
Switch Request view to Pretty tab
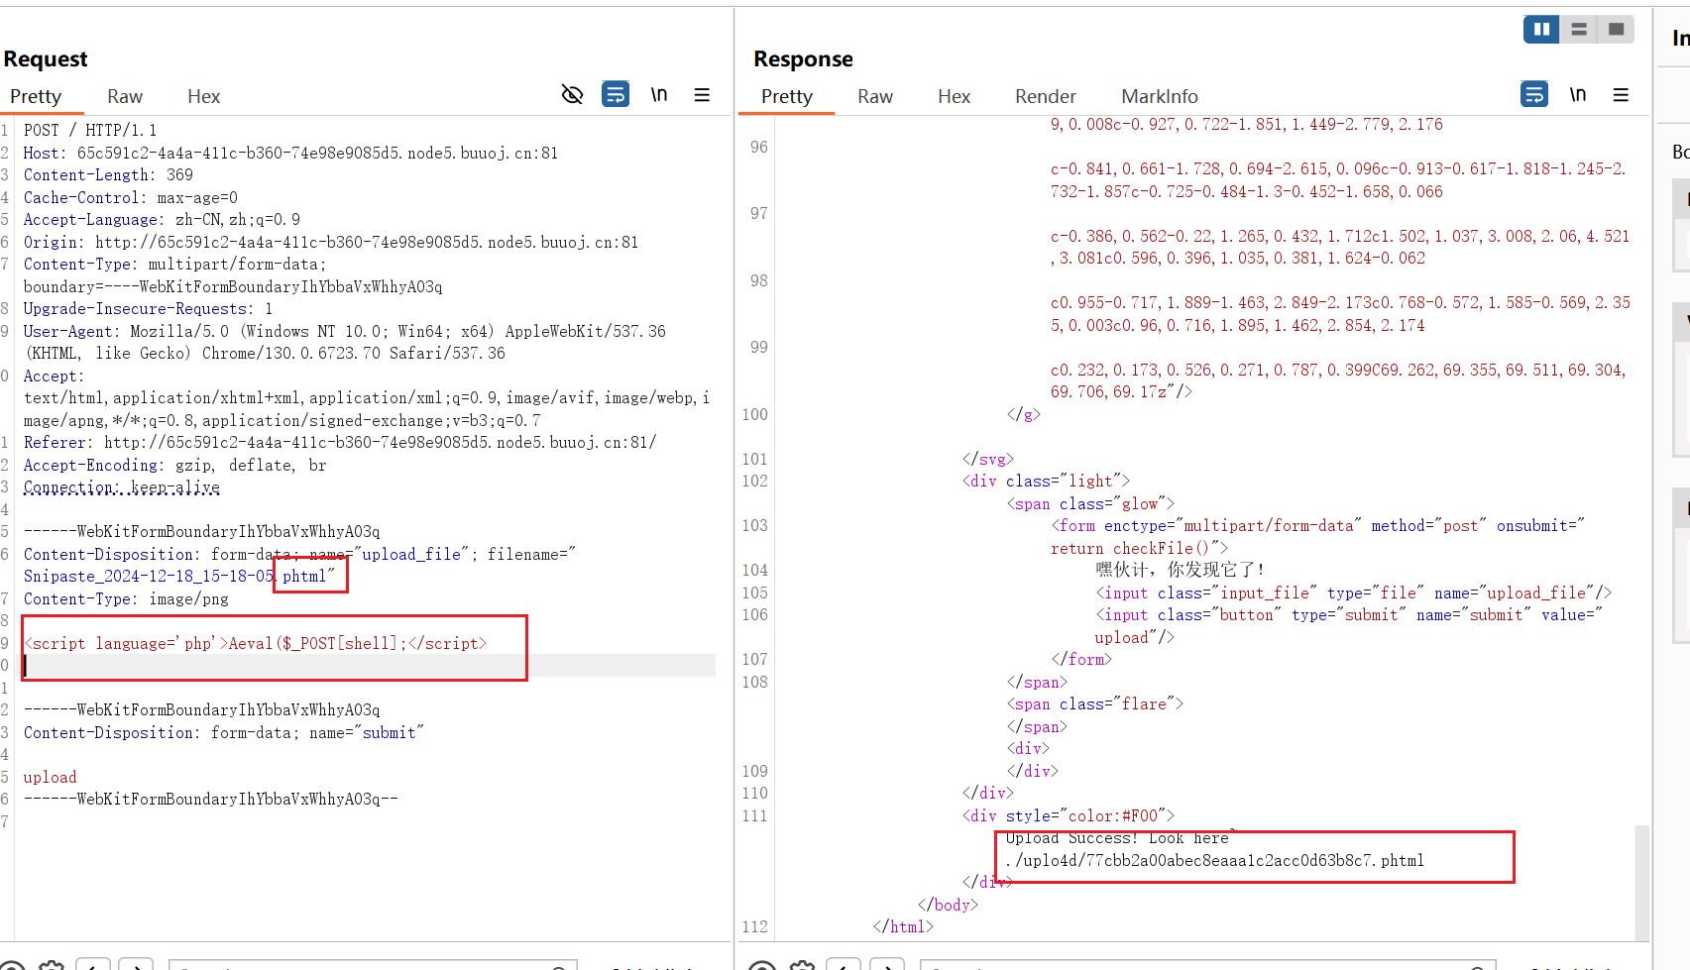[x=36, y=96]
